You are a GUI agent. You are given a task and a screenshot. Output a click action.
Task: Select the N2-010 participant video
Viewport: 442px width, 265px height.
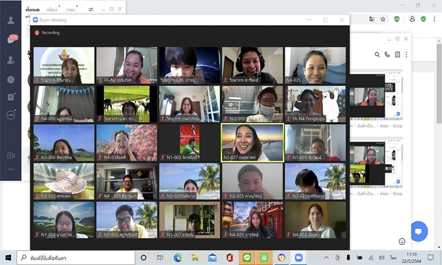[252, 104]
